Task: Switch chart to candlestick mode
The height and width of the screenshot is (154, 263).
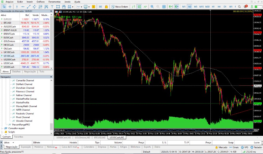Action: [x=139, y=7]
